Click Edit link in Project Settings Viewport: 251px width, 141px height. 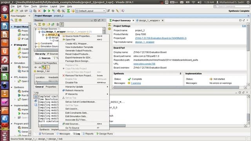[x=244, y=26]
